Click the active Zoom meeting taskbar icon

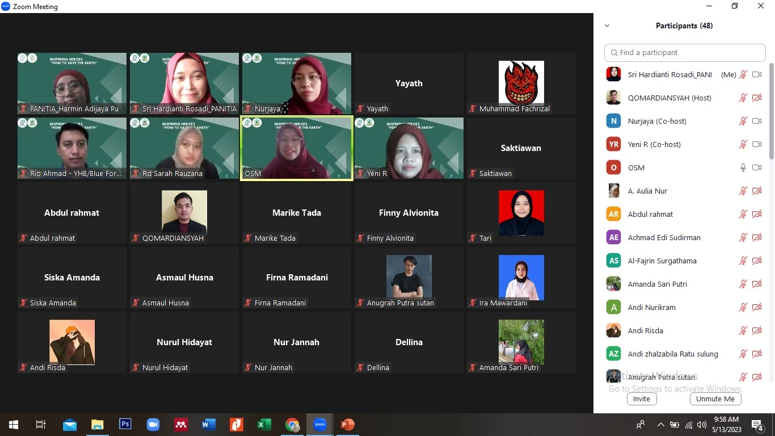click(x=320, y=424)
